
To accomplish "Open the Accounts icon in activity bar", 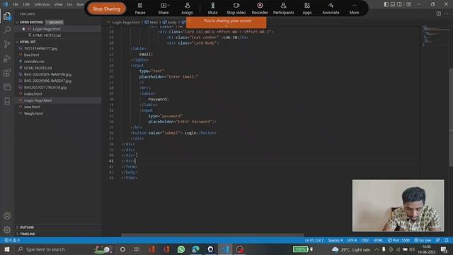I will (7, 215).
